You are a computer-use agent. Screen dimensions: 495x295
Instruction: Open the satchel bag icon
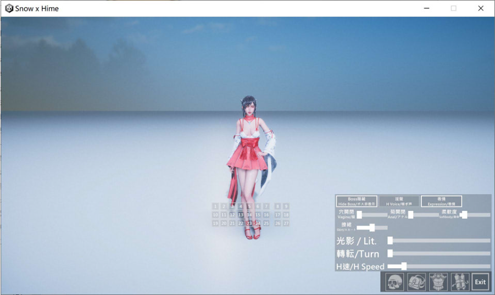click(x=416, y=282)
